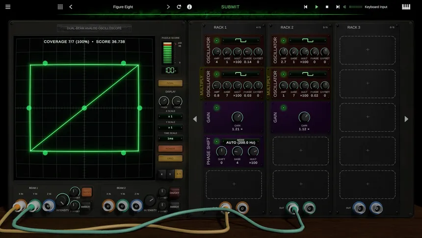Image resolution: width=422 pixels, height=238 pixels.
Task: Open the piano keyboard icon
Action: [x=406, y=7]
